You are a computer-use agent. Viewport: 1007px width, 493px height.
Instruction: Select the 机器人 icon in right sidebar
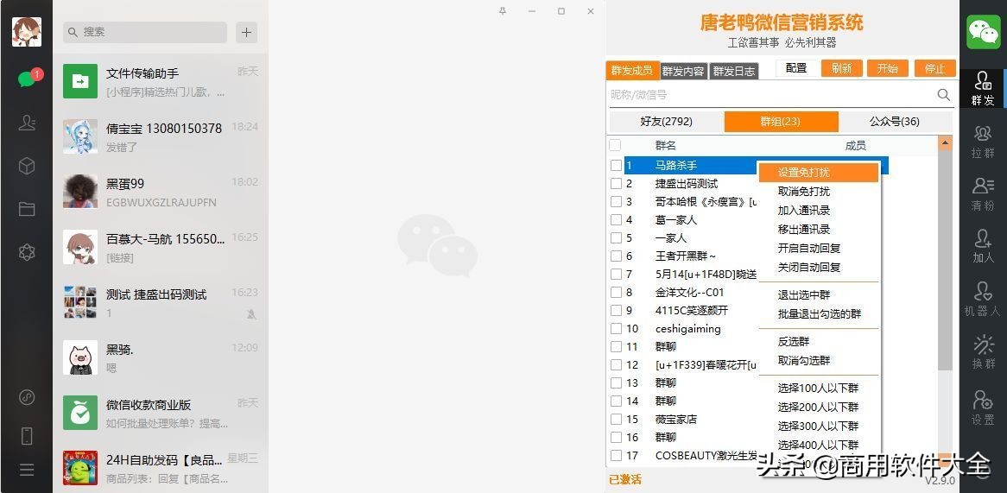pyautogui.click(x=983, y=300)
